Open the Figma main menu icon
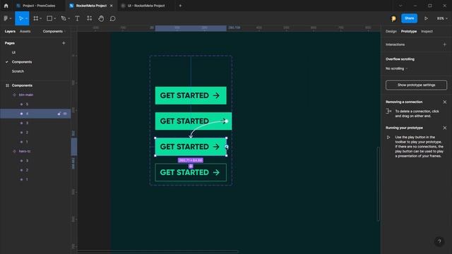The image size is (452, 254). tap(6, 18)
